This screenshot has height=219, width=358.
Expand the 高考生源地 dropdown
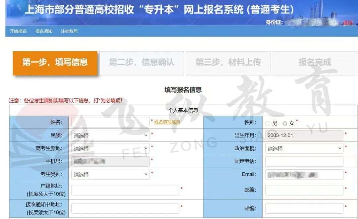pyautogui.click(x=110, y=148)
